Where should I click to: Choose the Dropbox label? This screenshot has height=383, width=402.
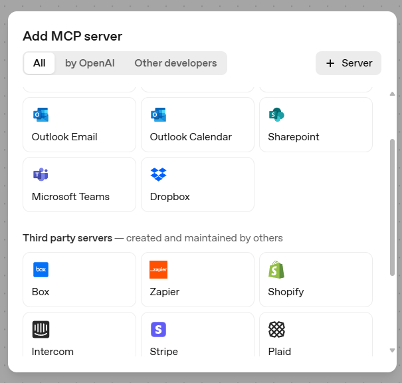(169, 197)
